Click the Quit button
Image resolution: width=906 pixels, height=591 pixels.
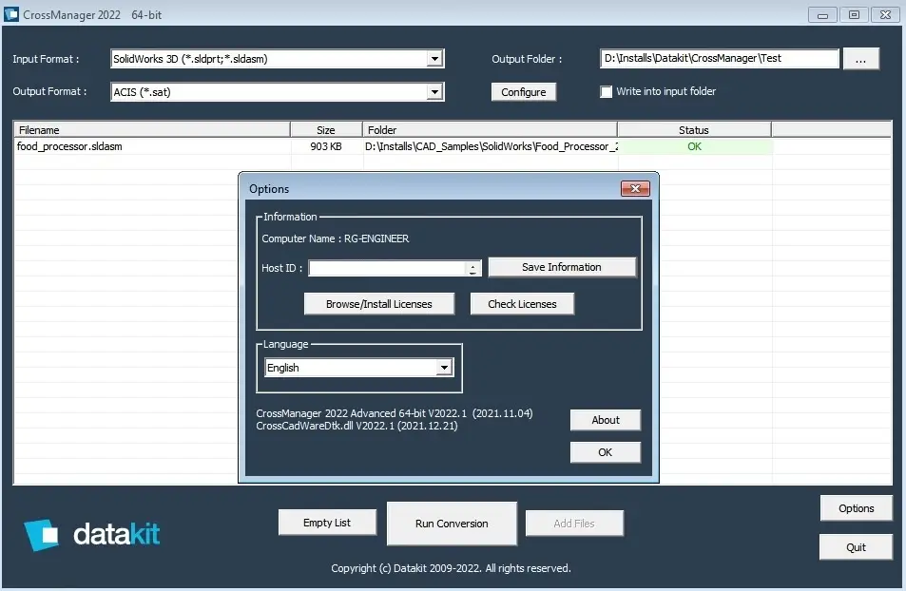856,547
